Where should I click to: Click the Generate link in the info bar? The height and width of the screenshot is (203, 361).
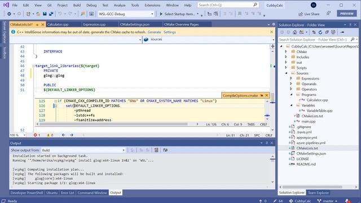click(154, 32)
